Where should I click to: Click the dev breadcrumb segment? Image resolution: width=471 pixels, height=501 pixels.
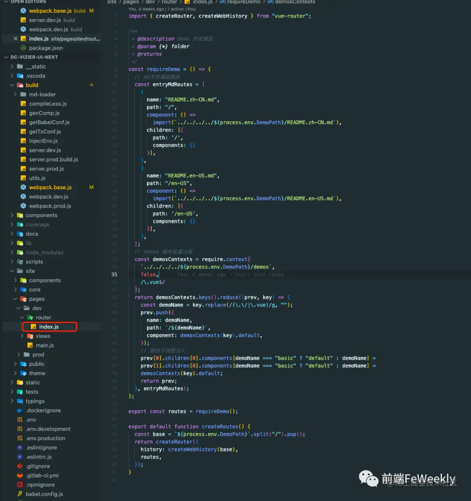pyautogui.click(x=150, y=2)
